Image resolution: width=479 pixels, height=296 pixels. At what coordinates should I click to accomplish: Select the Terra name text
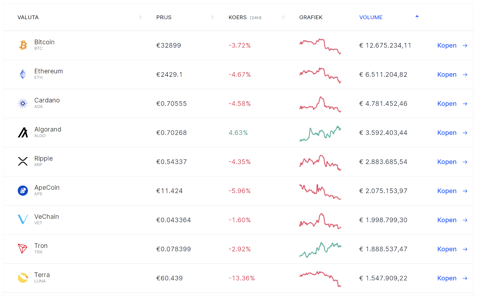(x=42, y=275)
